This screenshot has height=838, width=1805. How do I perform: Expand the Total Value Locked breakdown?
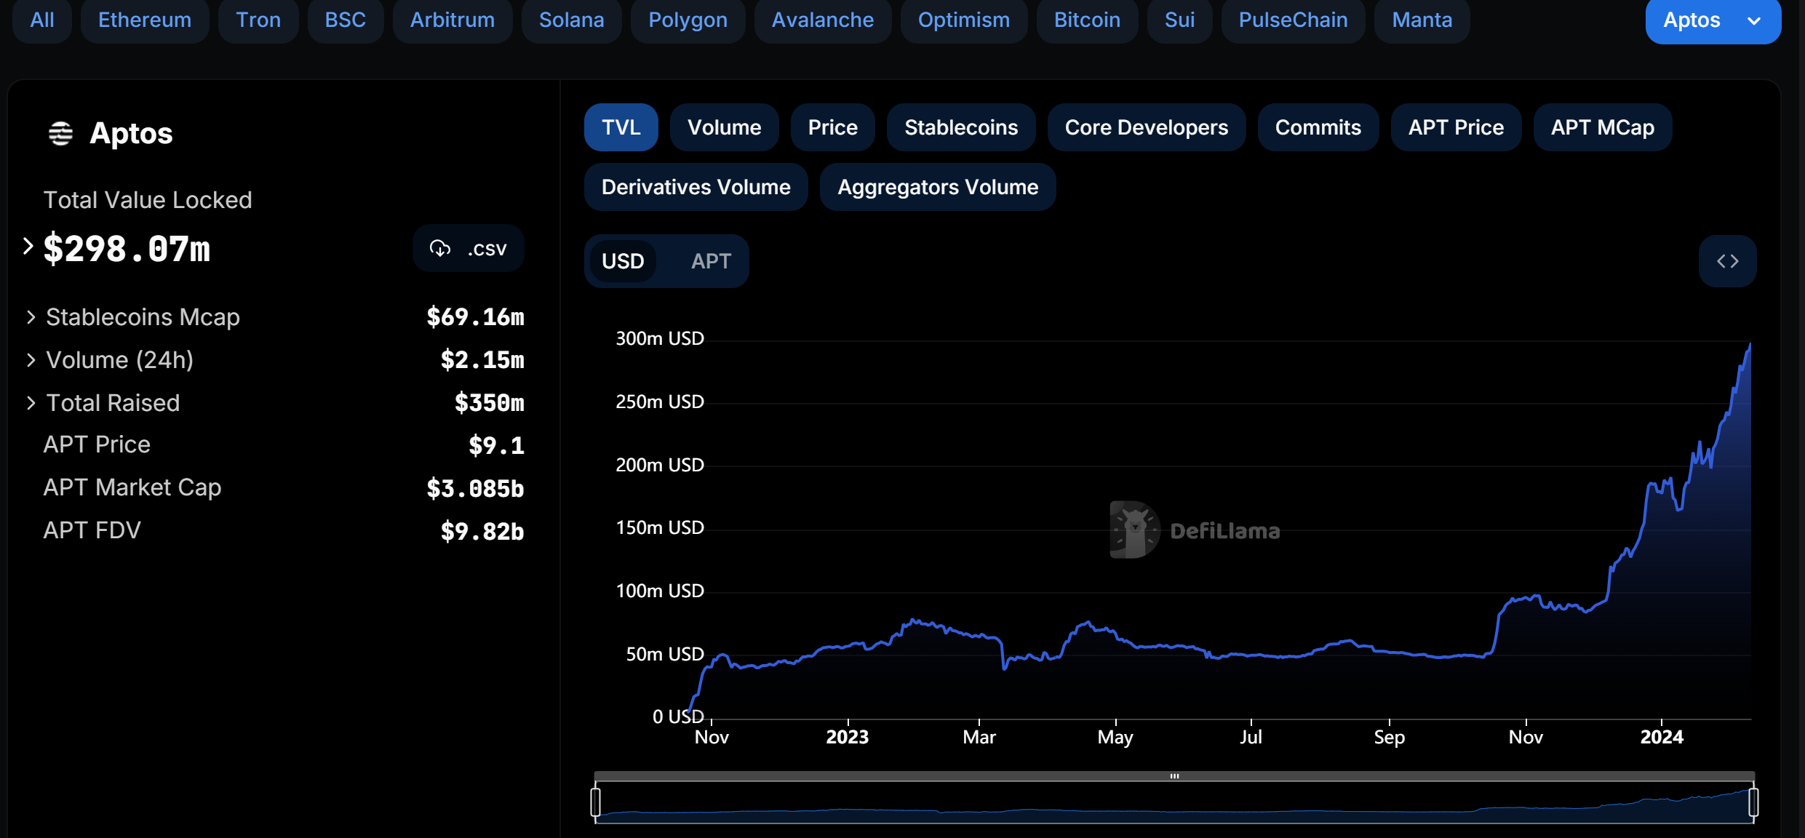click(28, 247)
